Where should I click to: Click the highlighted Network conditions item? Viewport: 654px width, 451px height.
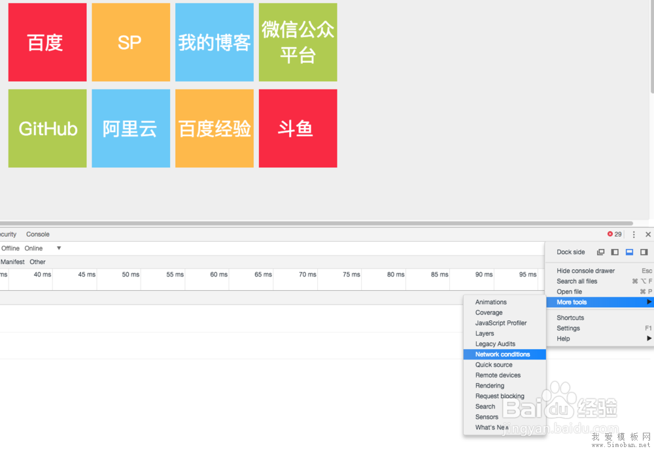505,354
